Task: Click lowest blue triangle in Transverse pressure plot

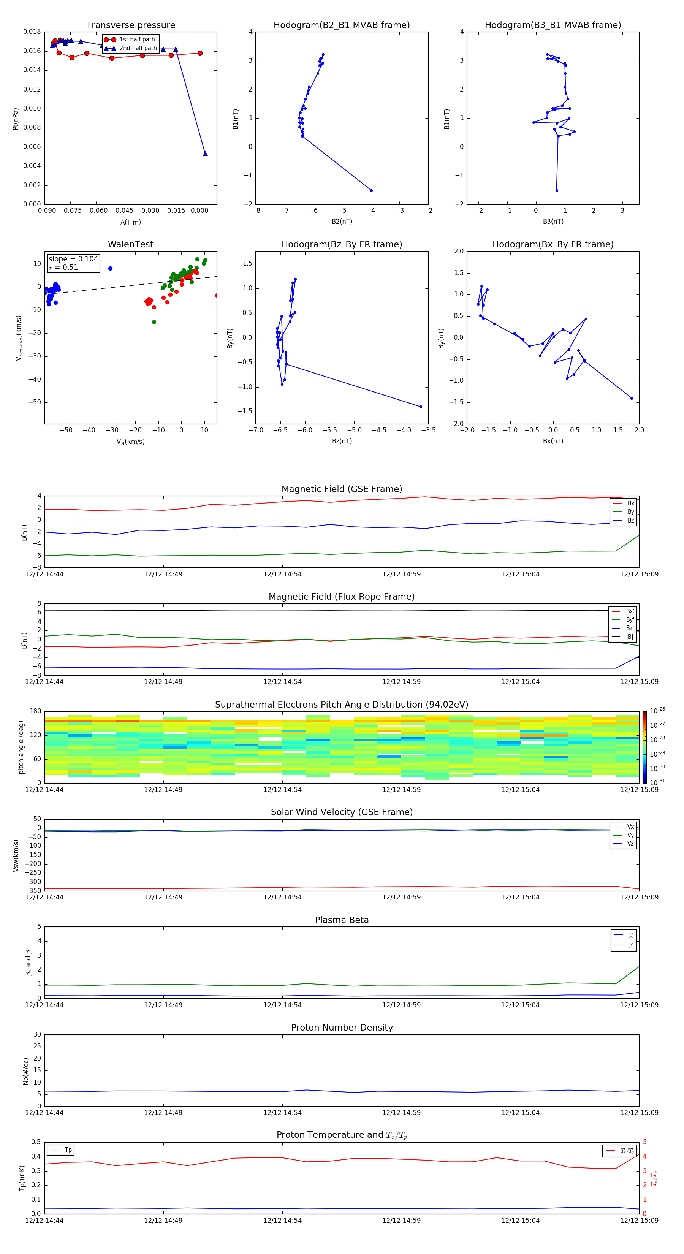Action: (205, 154)
